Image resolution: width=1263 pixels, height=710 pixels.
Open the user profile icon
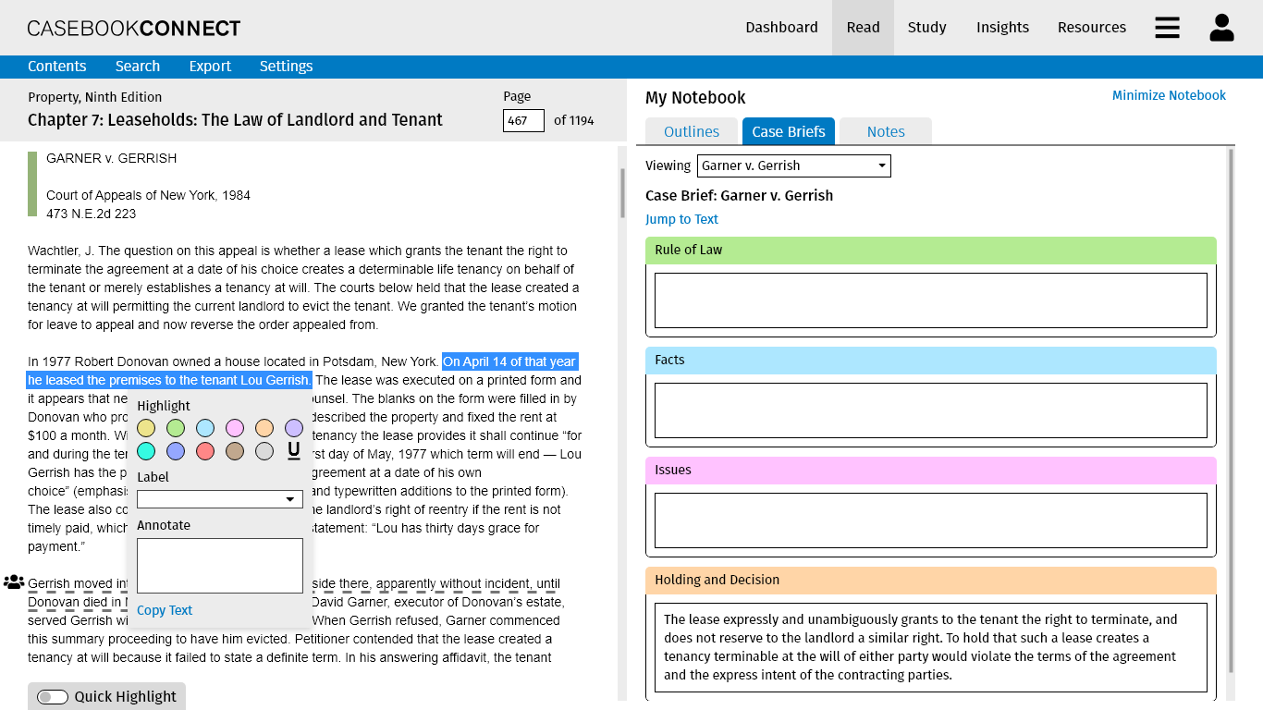[1221, 28]
